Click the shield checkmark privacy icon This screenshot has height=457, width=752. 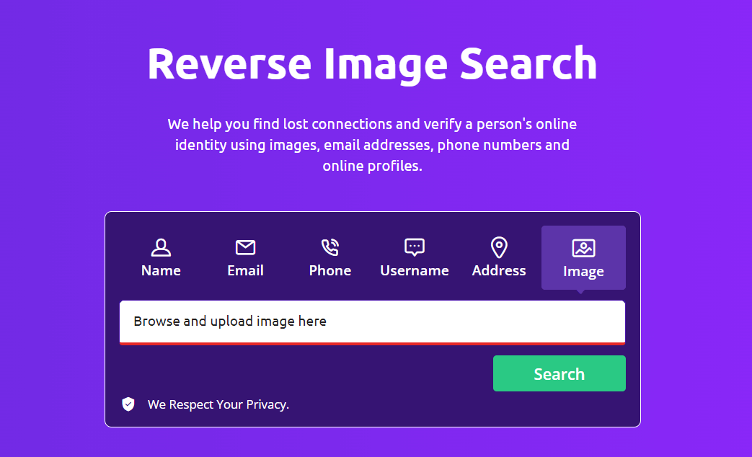[x=128, y=404]
